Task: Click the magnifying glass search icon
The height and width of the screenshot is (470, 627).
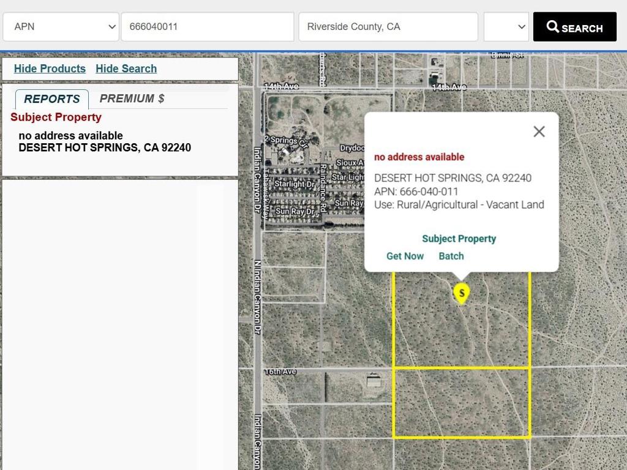Action: tap(554, 27)
